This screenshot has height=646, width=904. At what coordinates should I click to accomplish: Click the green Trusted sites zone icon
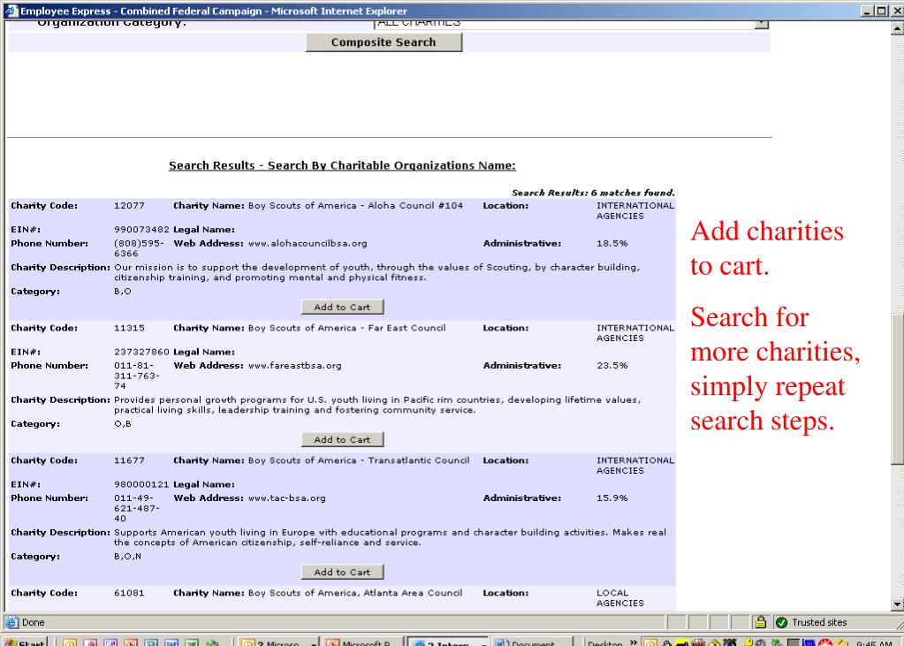pos(782,622)
